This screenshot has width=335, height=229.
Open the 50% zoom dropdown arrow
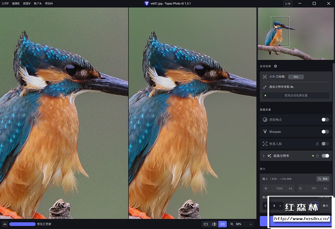[x=251, y=224]
